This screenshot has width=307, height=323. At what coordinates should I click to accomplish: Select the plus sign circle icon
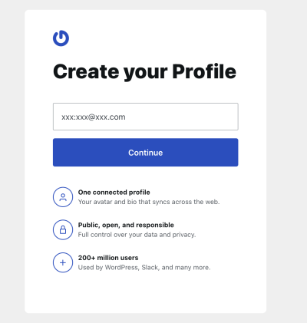point(63,262)
